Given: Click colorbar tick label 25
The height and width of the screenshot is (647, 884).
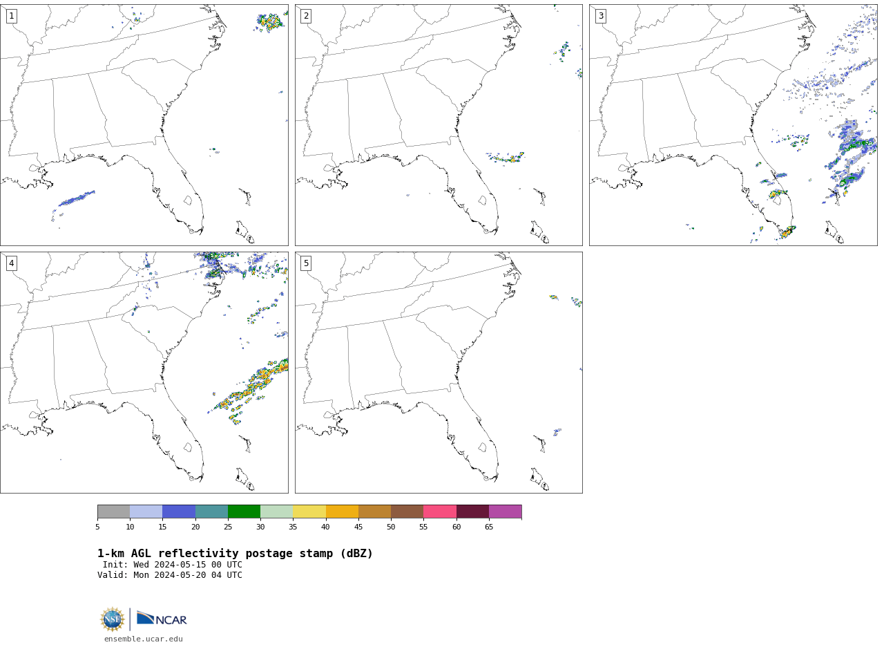Looking at the screenshot, I should [228, 527].
